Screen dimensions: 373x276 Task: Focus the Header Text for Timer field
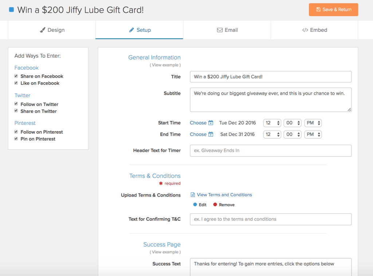[271, 150]
